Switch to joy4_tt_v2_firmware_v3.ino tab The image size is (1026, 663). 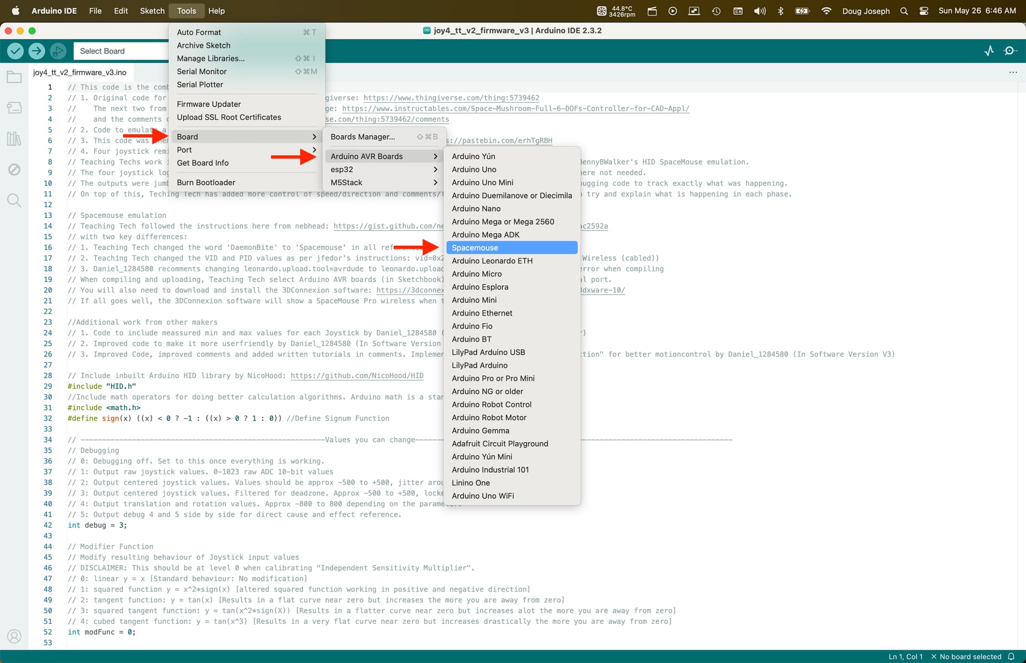tap(80, 72)
